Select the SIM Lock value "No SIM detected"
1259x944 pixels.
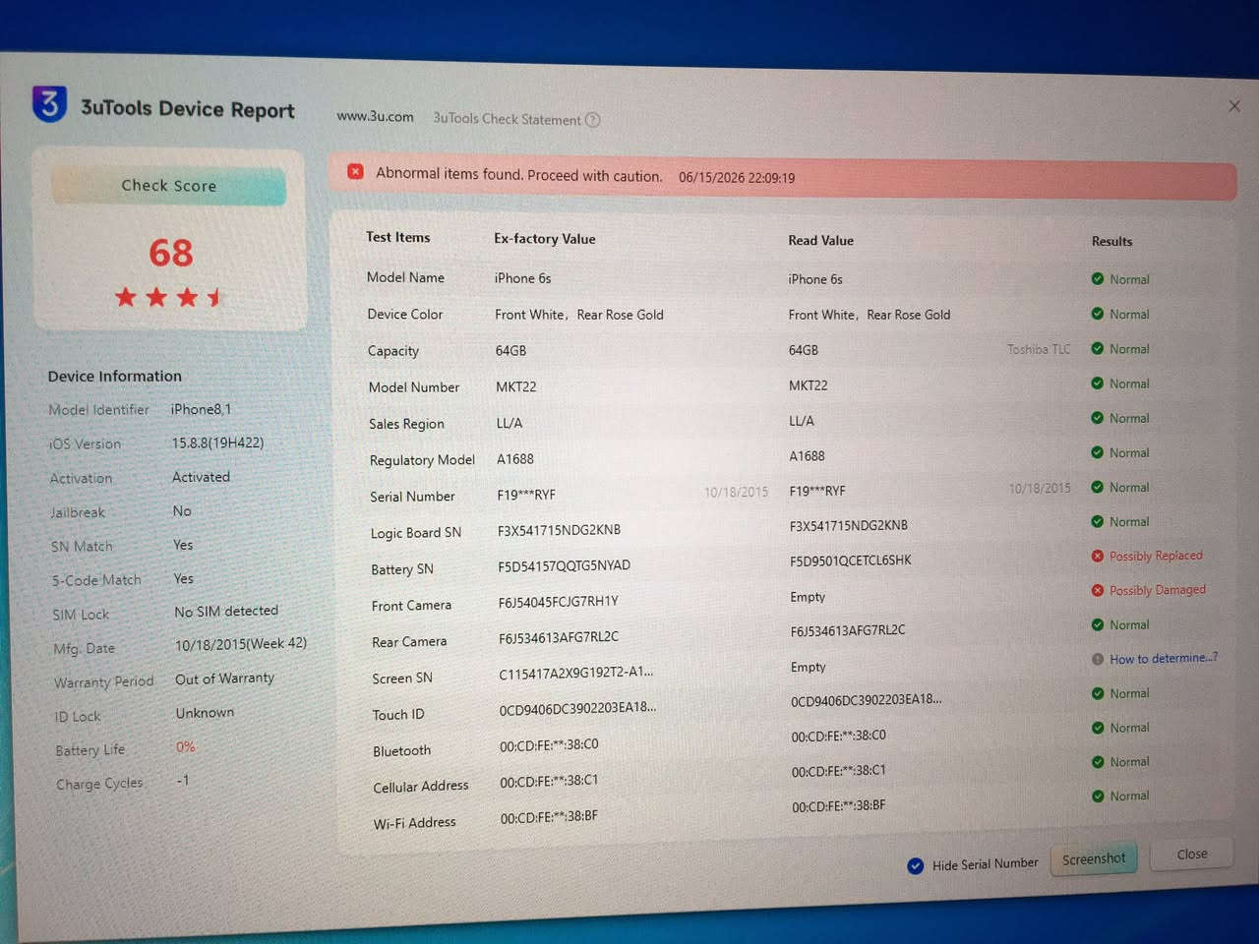tap(226, 611)
